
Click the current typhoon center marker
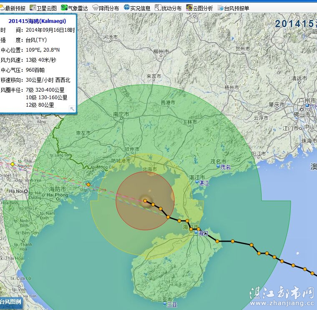(145, 201)
